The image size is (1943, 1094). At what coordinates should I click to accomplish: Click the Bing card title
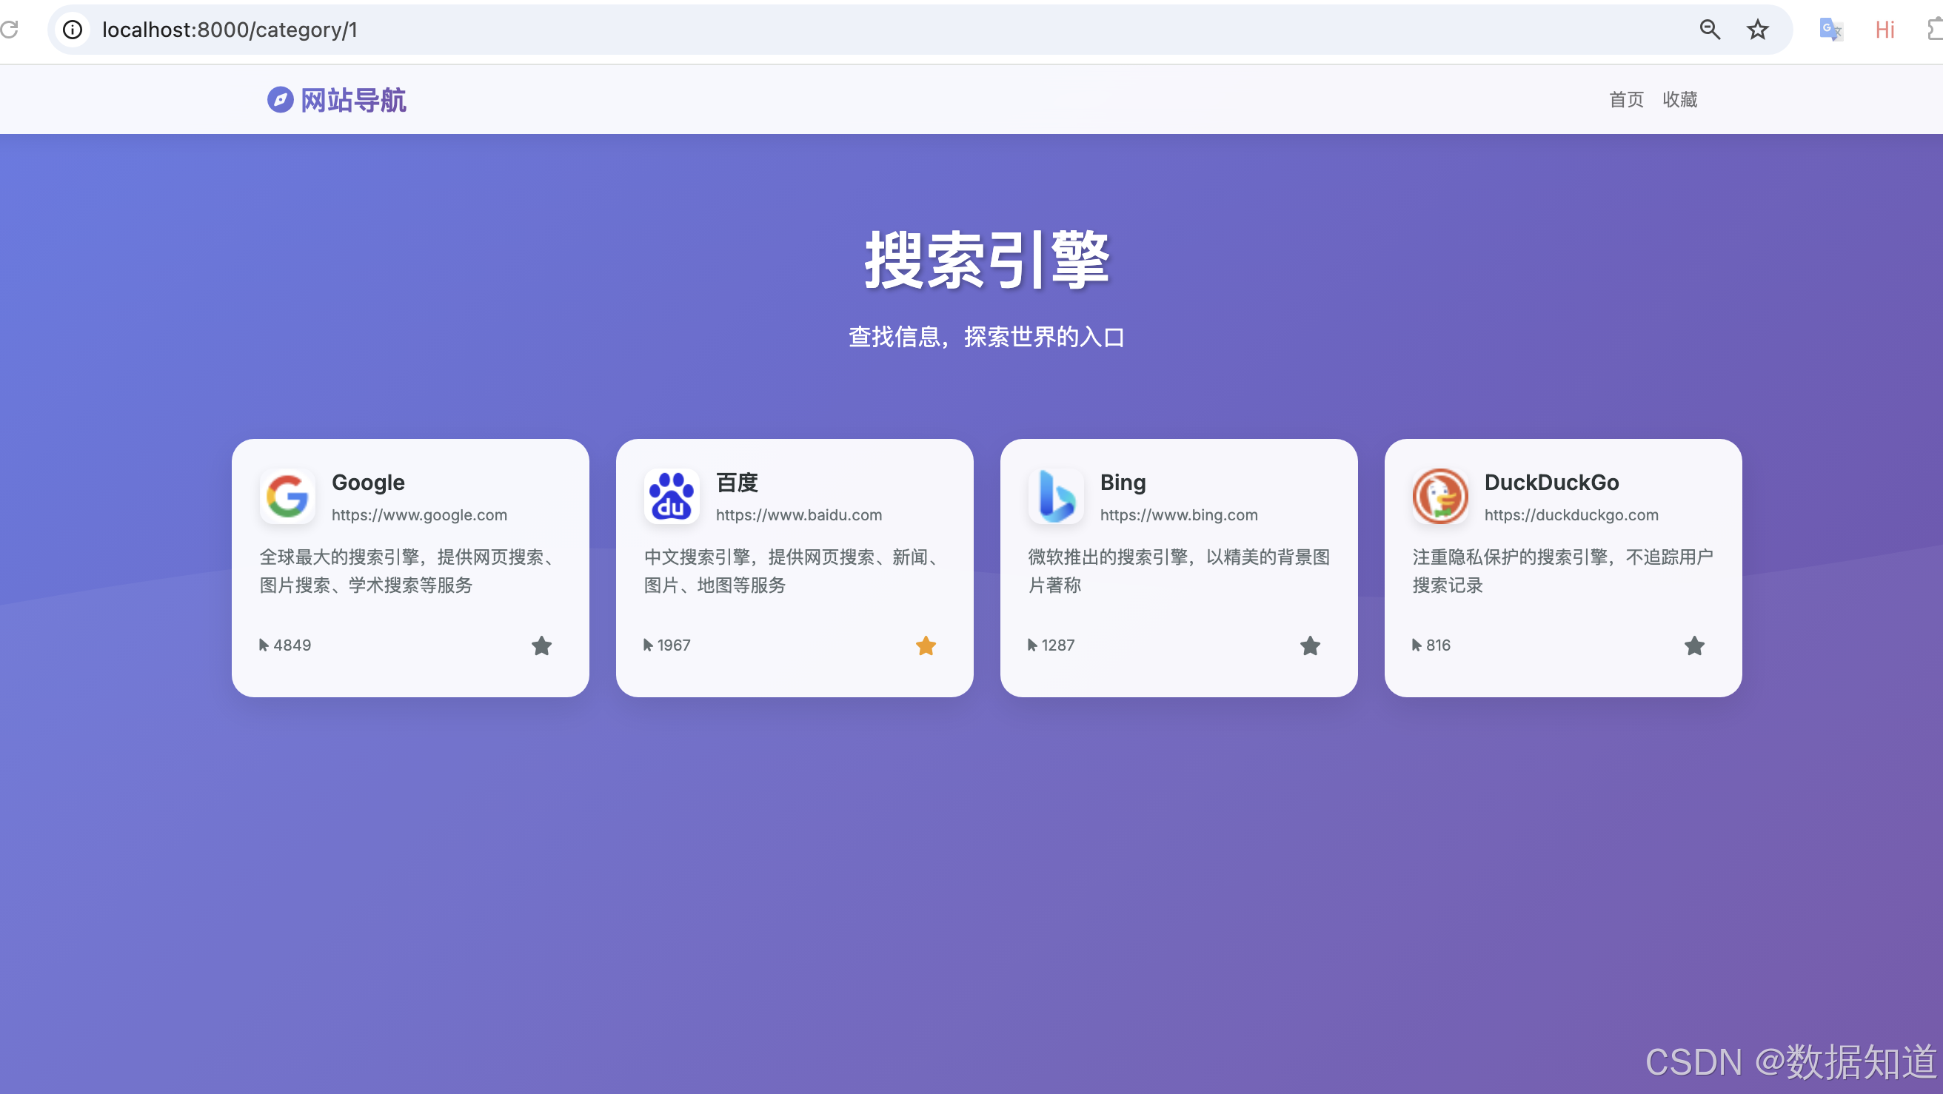coord(1123,483)
